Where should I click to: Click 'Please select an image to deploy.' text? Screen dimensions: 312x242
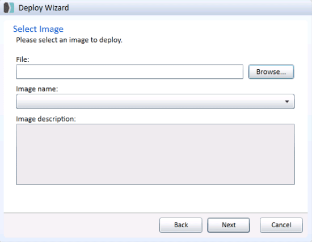[69, 40]
